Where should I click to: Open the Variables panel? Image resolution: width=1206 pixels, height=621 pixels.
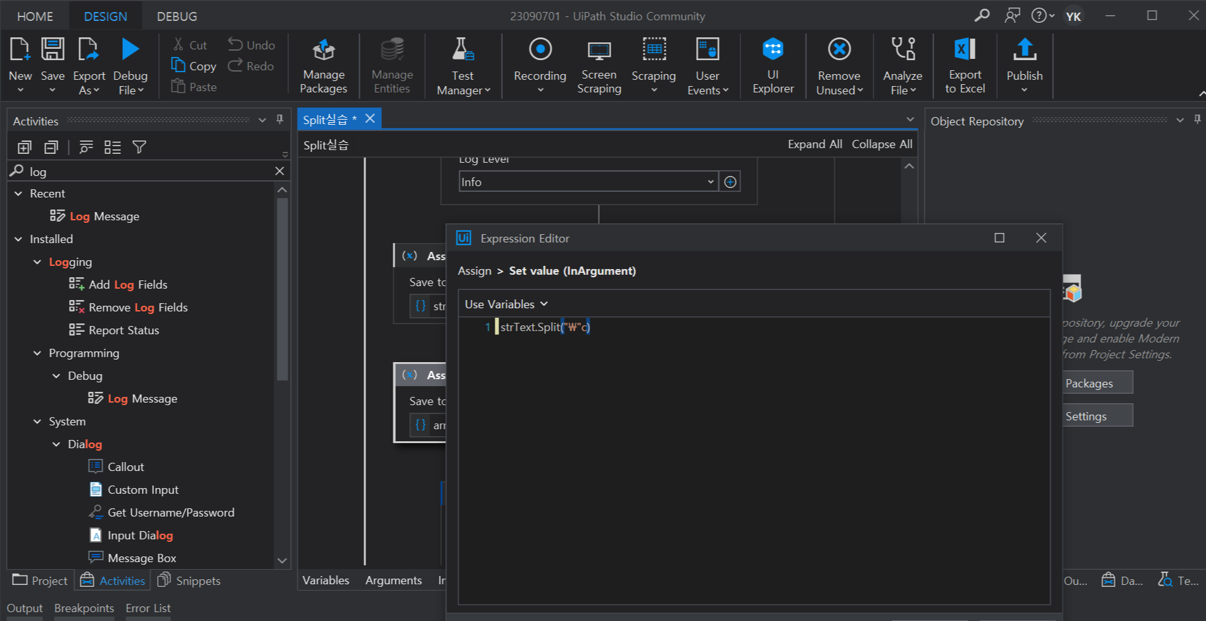(x=326, y=580)
